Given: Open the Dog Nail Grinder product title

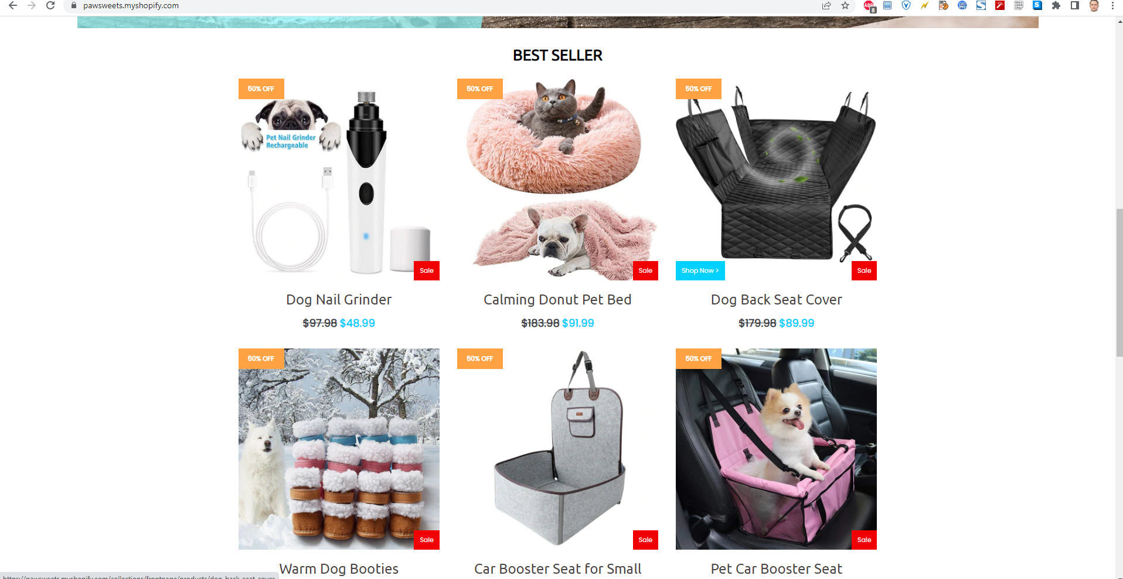Looking at the screenshot, I should [339, 300].
